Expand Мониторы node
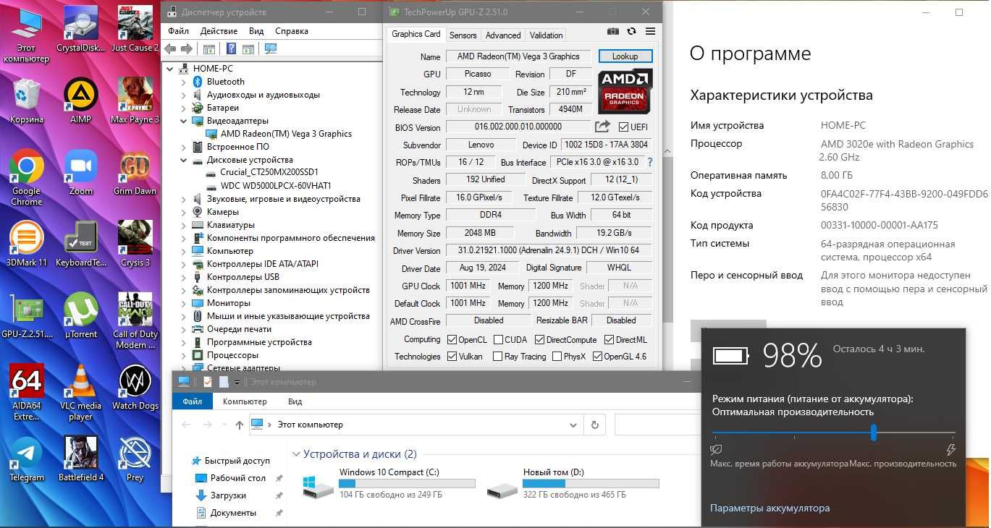The height and width of the screenshot is (528, 991). tap(184, 303)
